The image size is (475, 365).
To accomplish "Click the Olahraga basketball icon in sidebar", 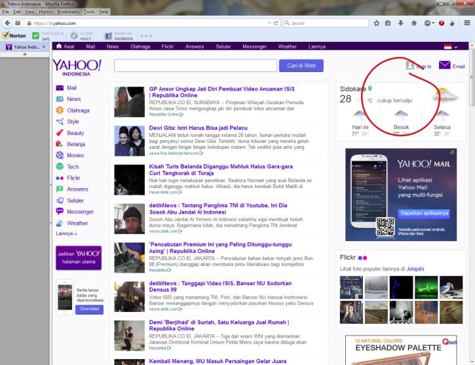I will pos(60,110).
